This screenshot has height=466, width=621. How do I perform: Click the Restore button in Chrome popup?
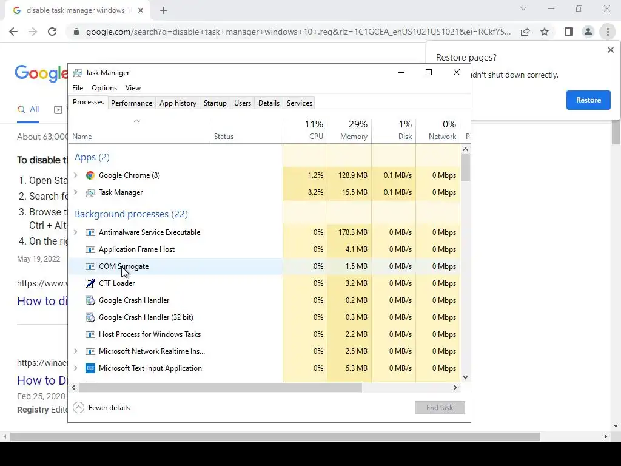coord(588,100)
